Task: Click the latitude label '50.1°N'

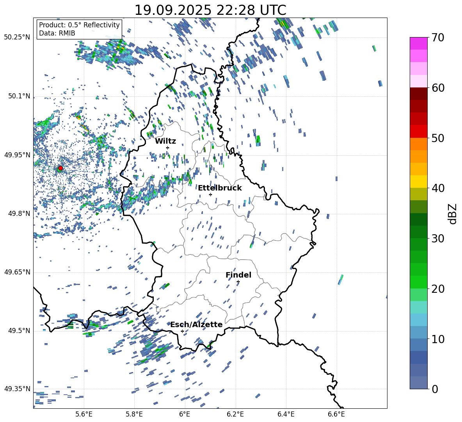Action: (x=19, y=96)
